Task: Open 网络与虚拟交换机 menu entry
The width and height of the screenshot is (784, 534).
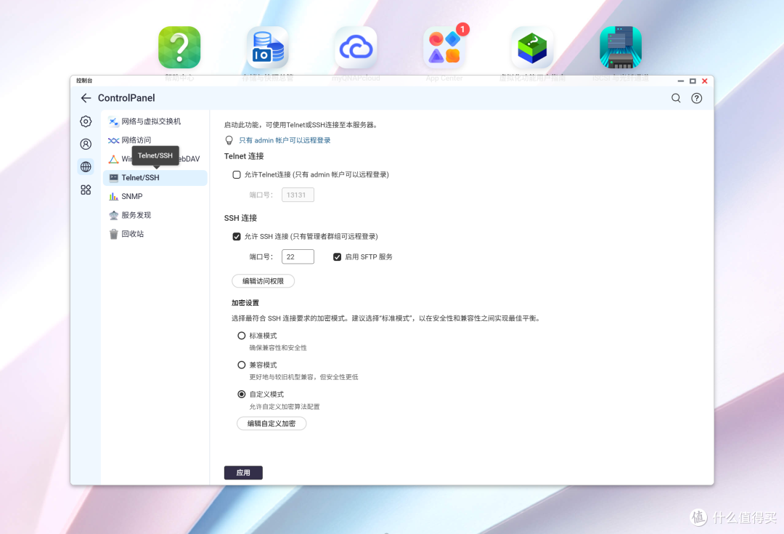Action: (x=155, y=121)
